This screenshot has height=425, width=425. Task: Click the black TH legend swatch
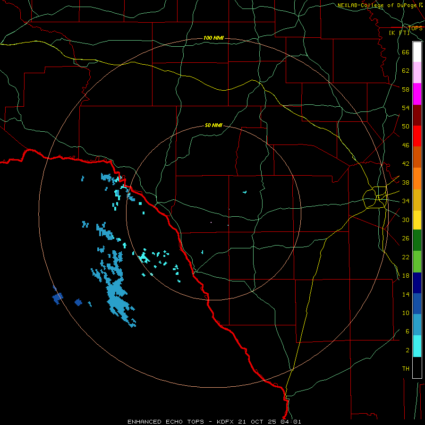417,367
